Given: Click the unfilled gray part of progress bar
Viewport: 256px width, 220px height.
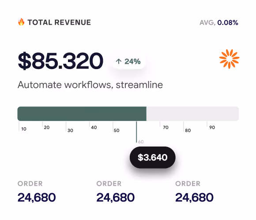Looking at the screenshot, I should [192, 114].
